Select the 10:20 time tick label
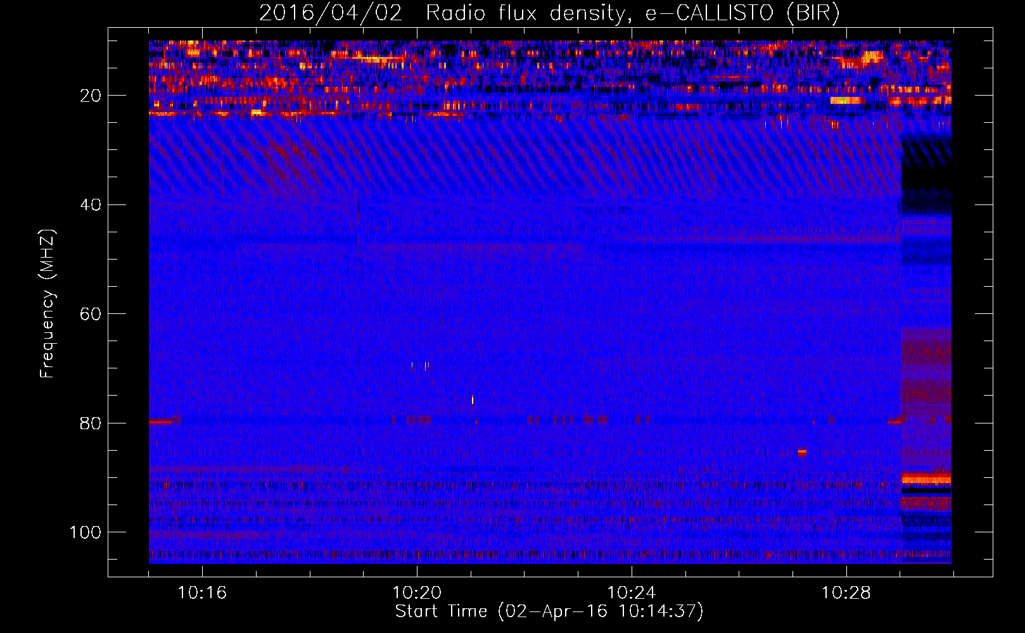 (417, 593)
